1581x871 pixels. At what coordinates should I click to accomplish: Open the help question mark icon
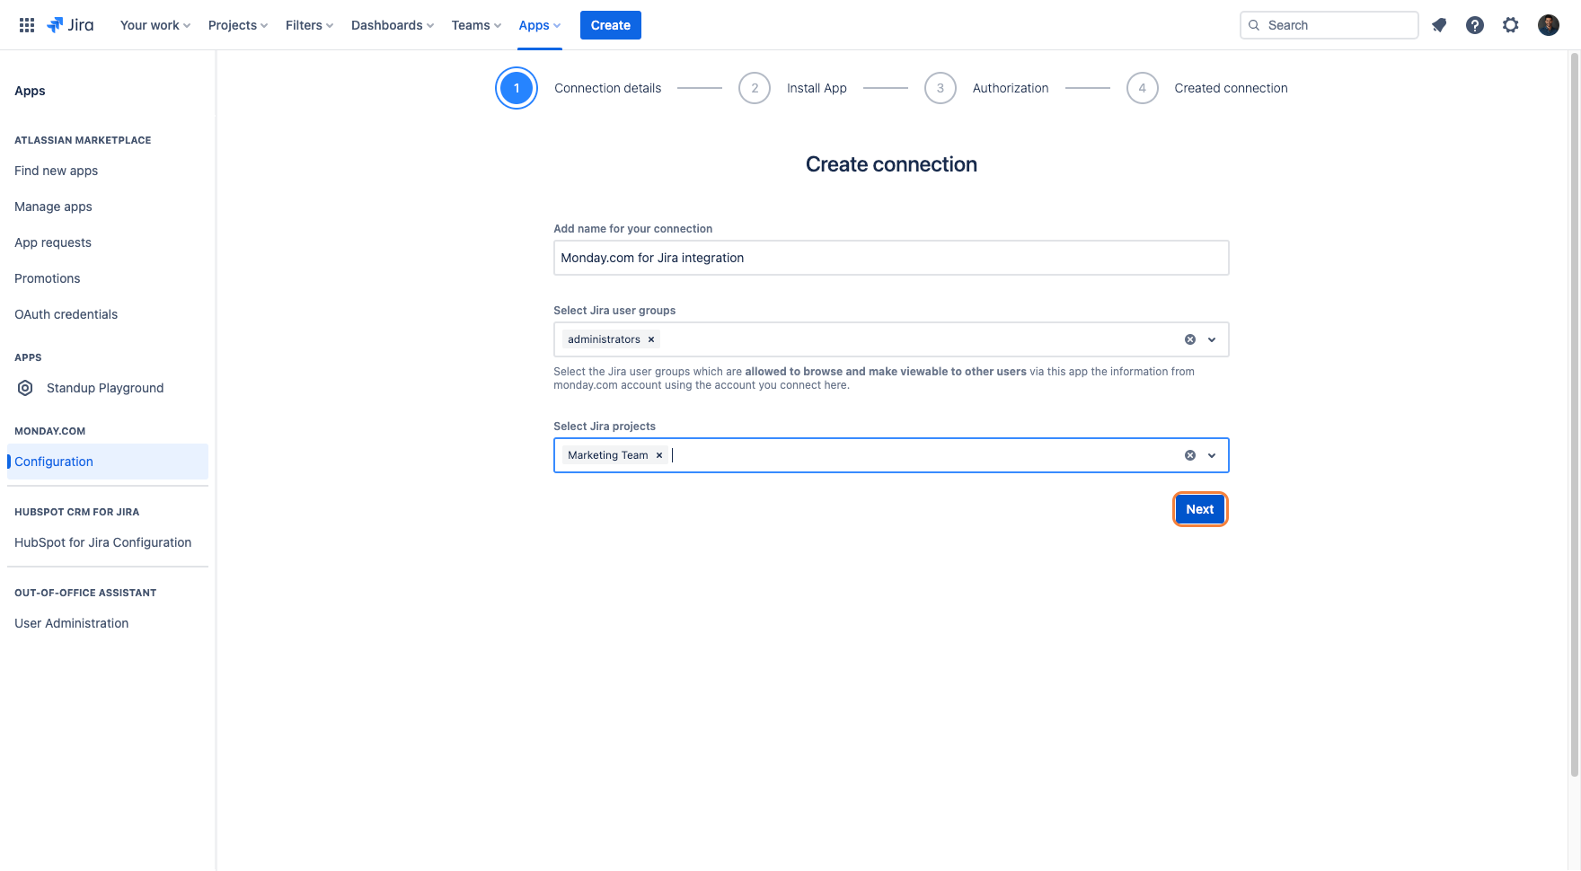[1475, 25]
